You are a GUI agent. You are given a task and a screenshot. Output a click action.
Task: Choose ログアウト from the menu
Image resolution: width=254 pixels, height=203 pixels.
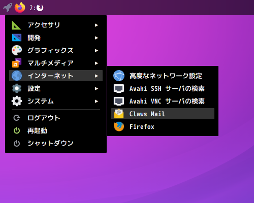56,118
